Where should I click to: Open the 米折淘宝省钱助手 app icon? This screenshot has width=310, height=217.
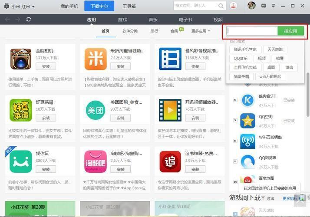tap(96, 59)
